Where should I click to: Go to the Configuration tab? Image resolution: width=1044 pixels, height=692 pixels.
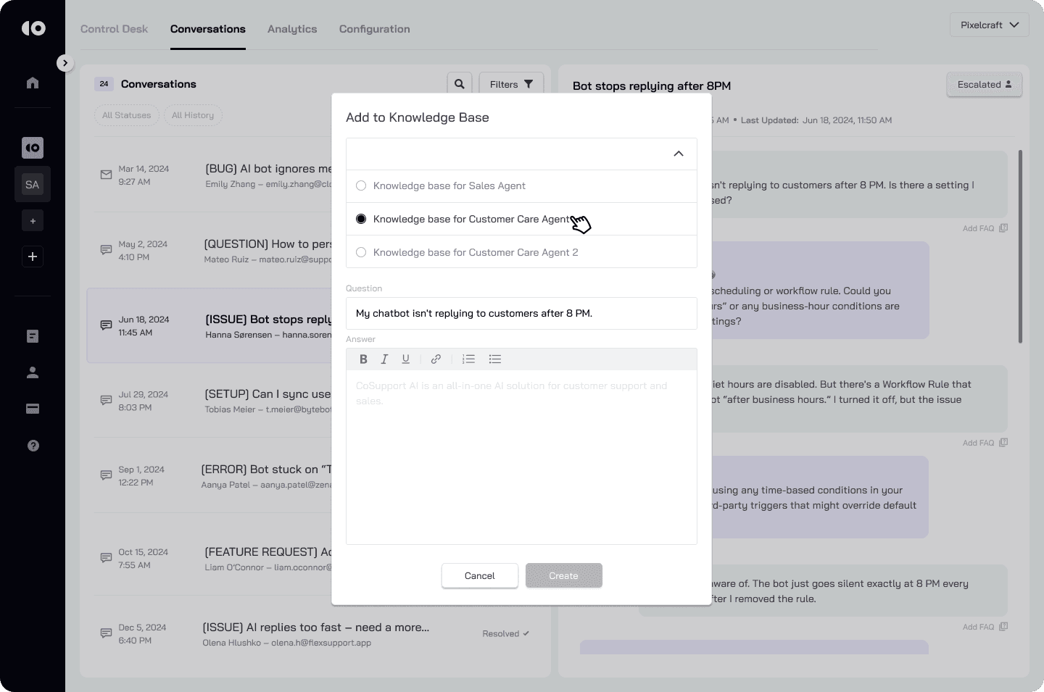(374, 29)
